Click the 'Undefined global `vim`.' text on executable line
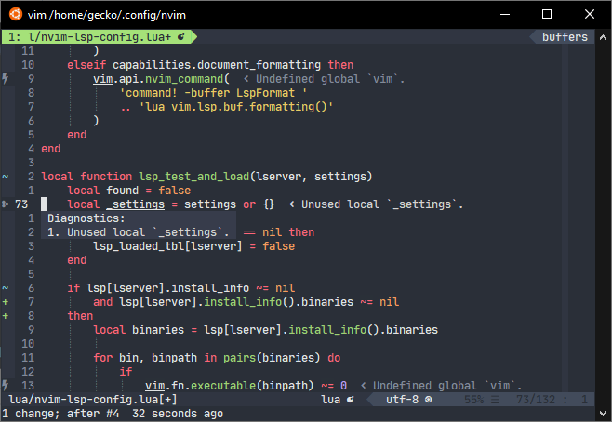612x422 pixels. coord(447,386)
